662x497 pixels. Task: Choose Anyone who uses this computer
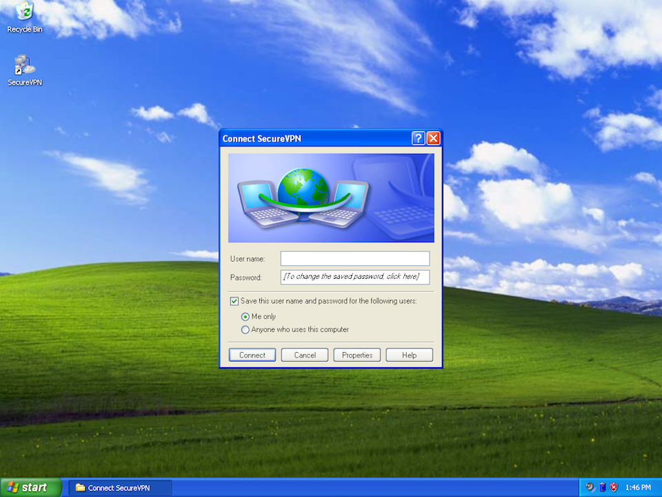click(245, 330)
